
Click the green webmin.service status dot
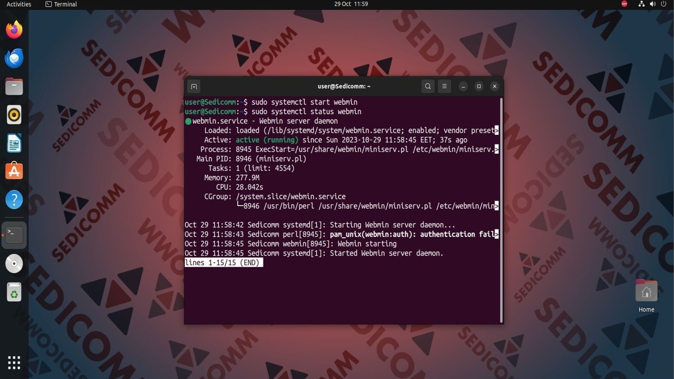click(x=188, y=121)
